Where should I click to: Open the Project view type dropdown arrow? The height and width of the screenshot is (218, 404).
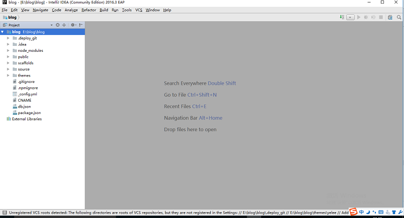pos(52,25)
